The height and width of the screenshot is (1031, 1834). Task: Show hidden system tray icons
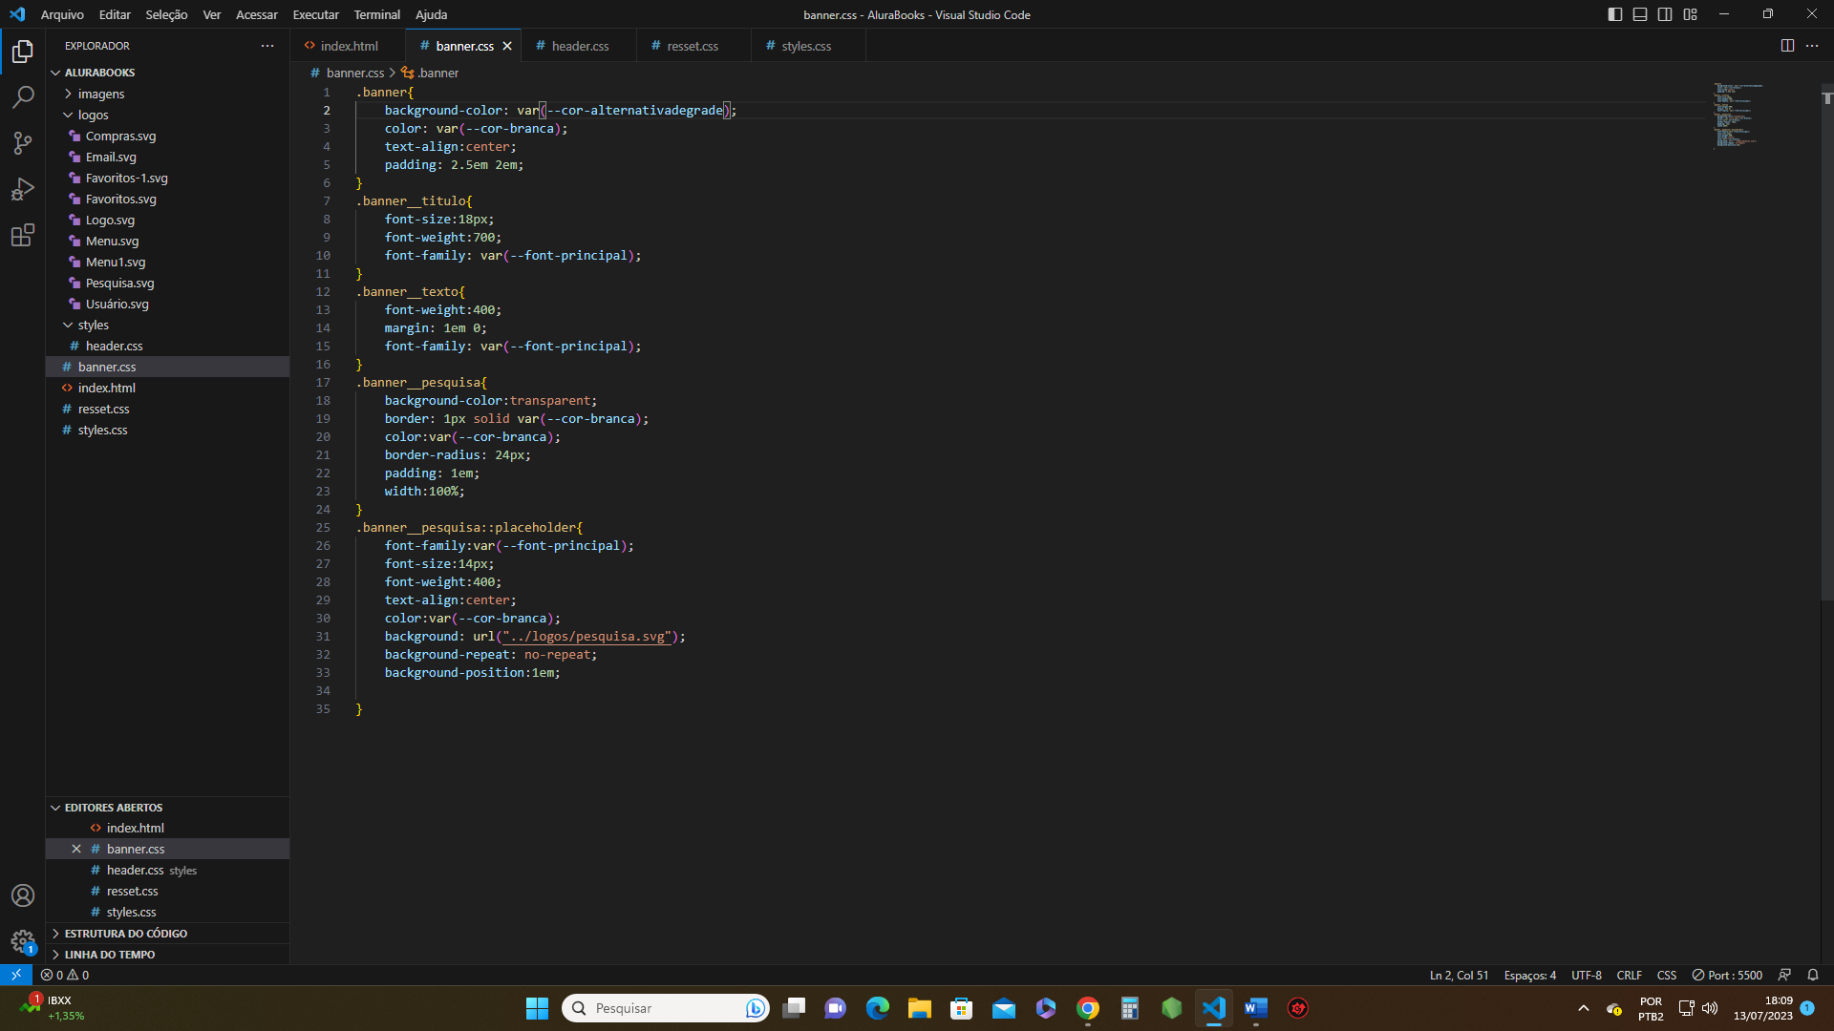coord(1584,1008)
